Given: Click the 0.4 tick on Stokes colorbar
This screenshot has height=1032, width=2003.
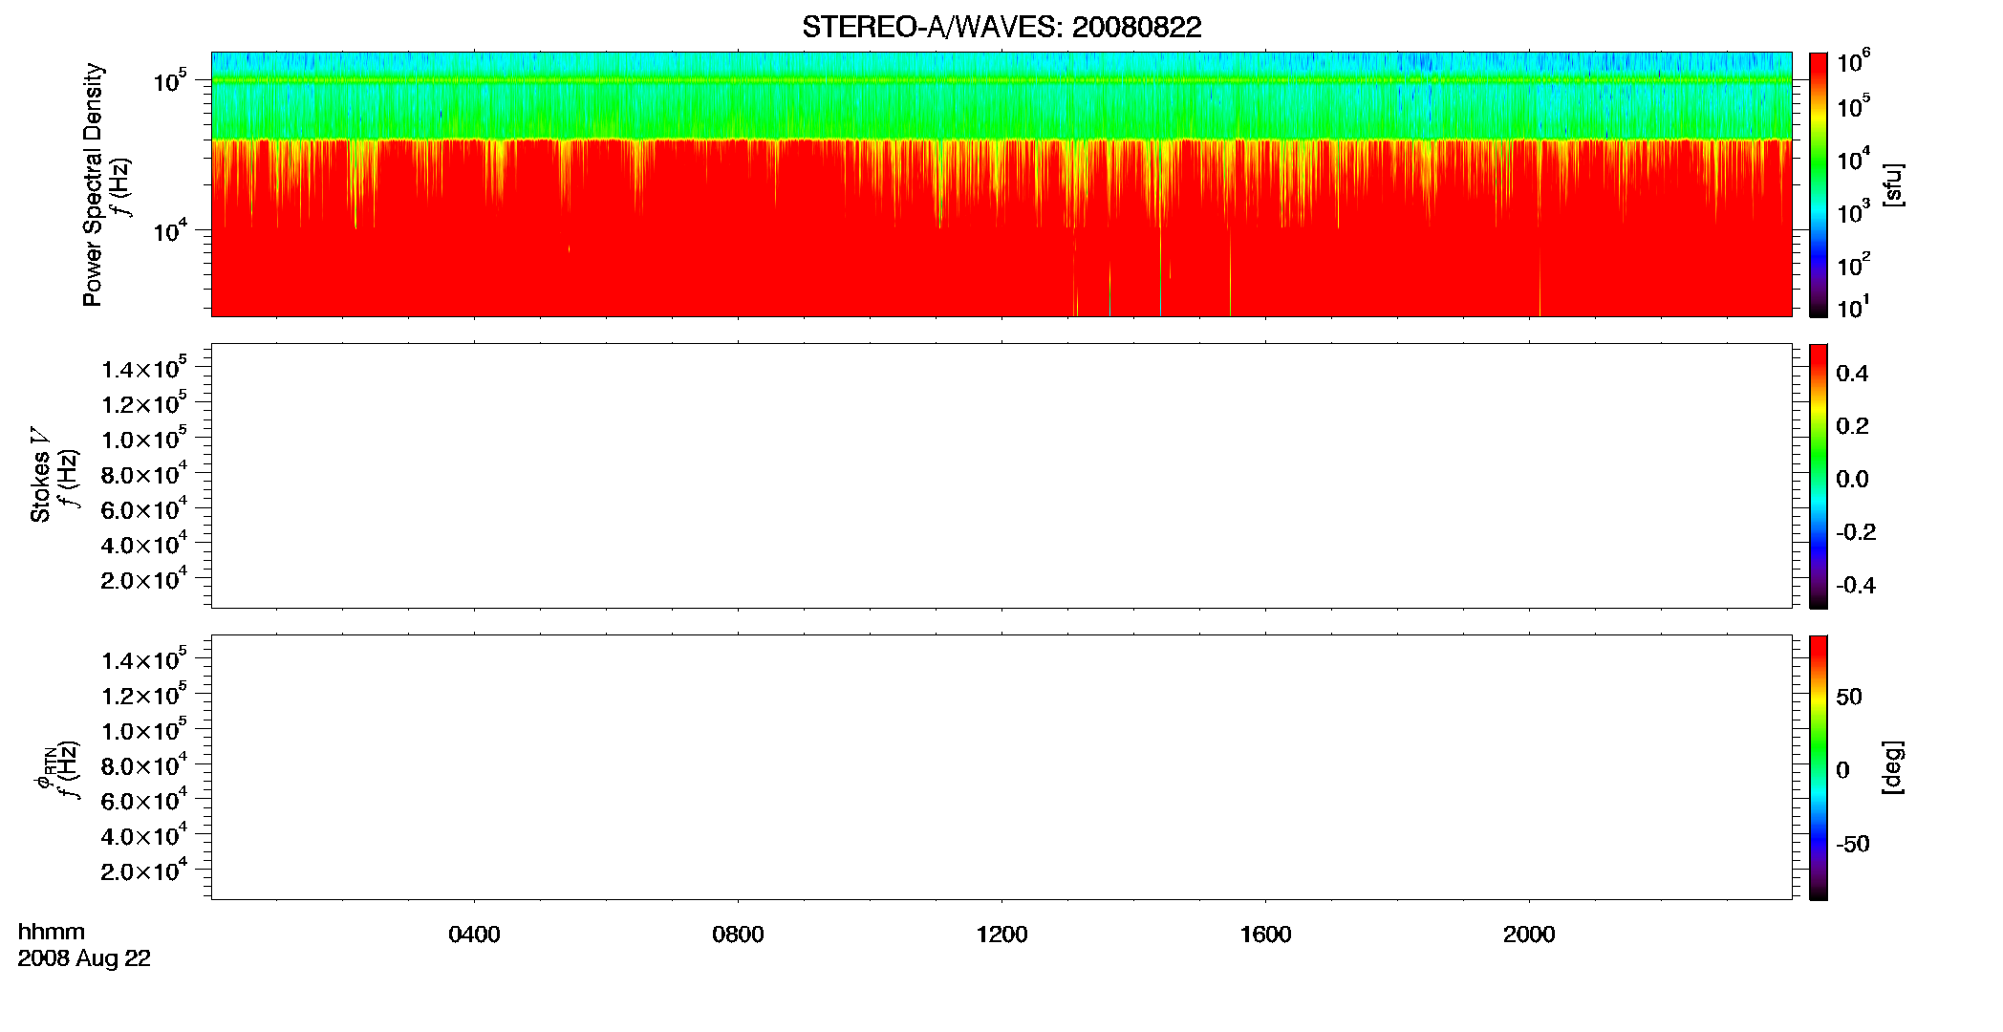Looking at the screenshot, I should [x=1852, y=374].
